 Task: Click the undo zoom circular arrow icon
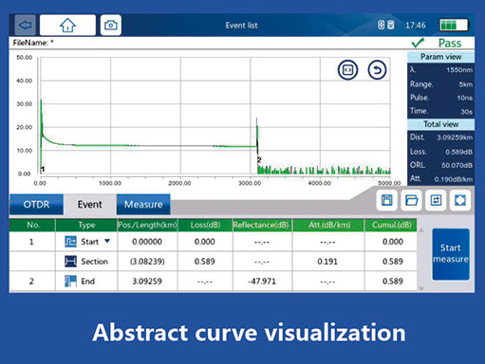[377, 70]
